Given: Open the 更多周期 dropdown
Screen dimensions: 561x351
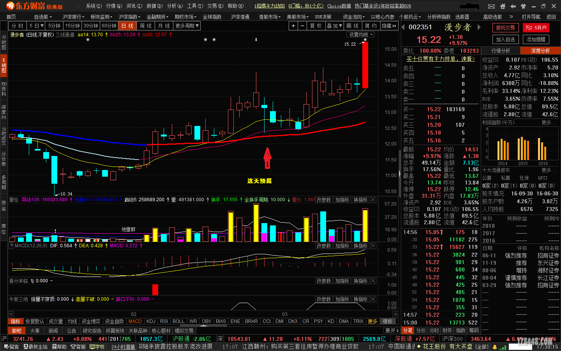Looking at the screenshot, I should (x=187, y=26).
